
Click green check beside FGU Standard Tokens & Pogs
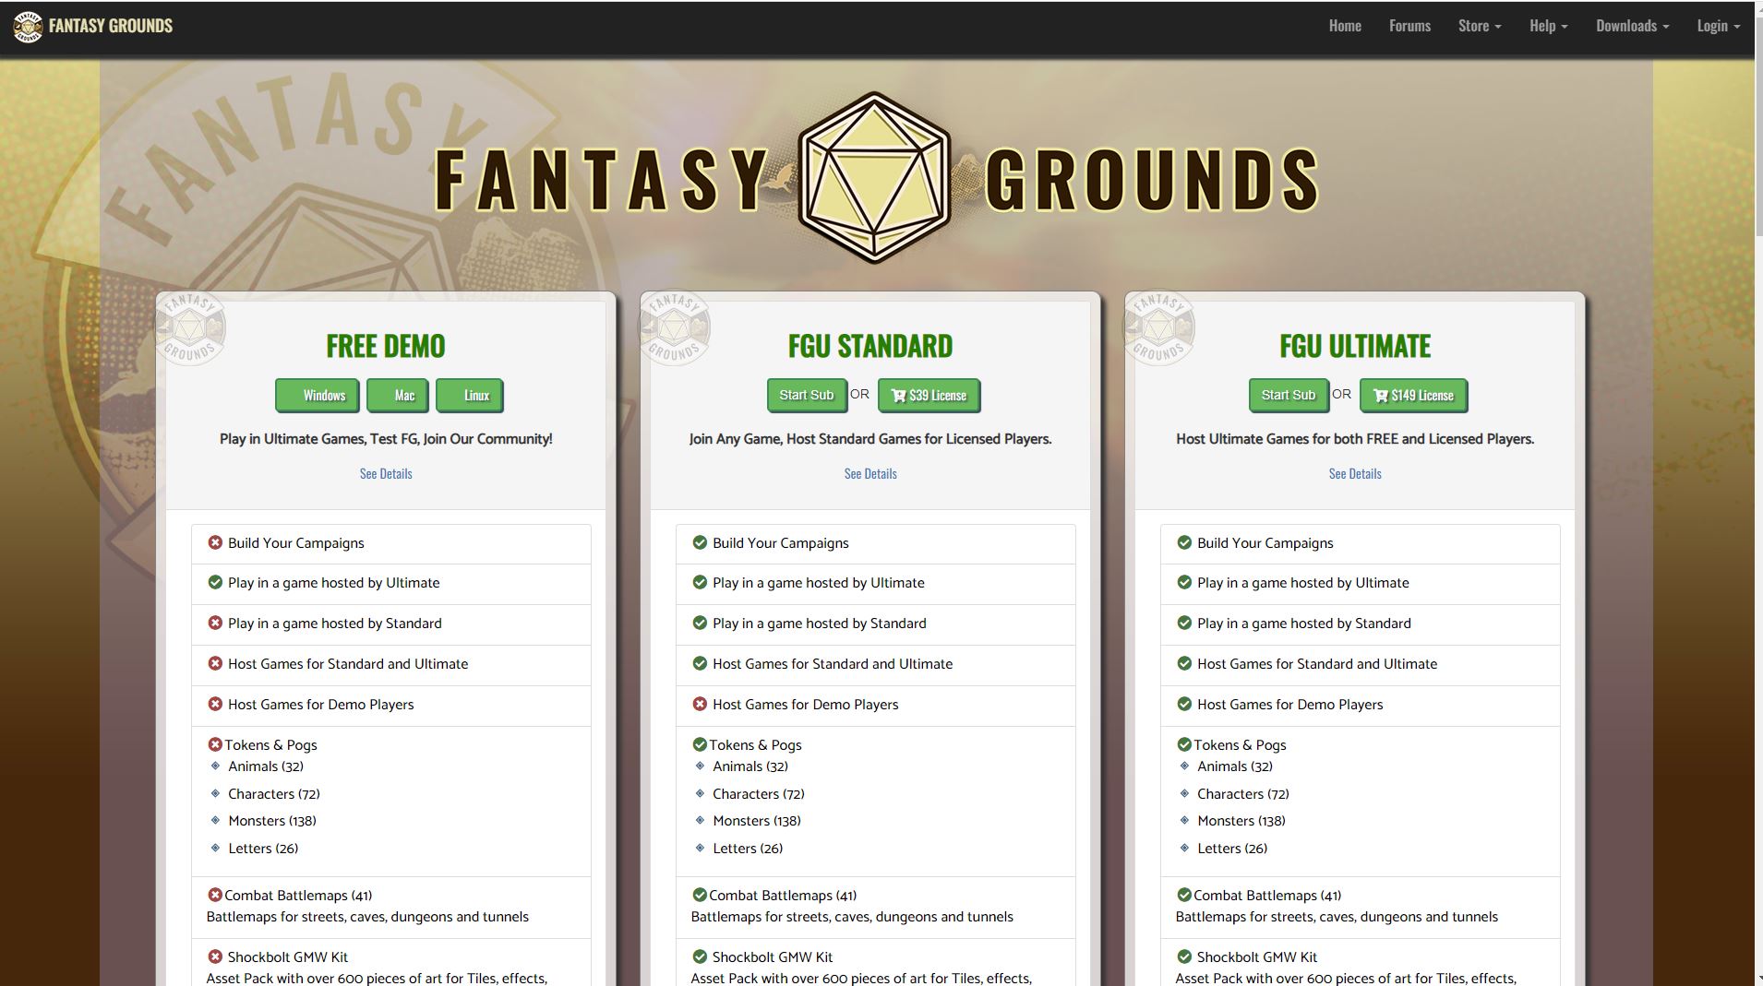tap(700, 744)
